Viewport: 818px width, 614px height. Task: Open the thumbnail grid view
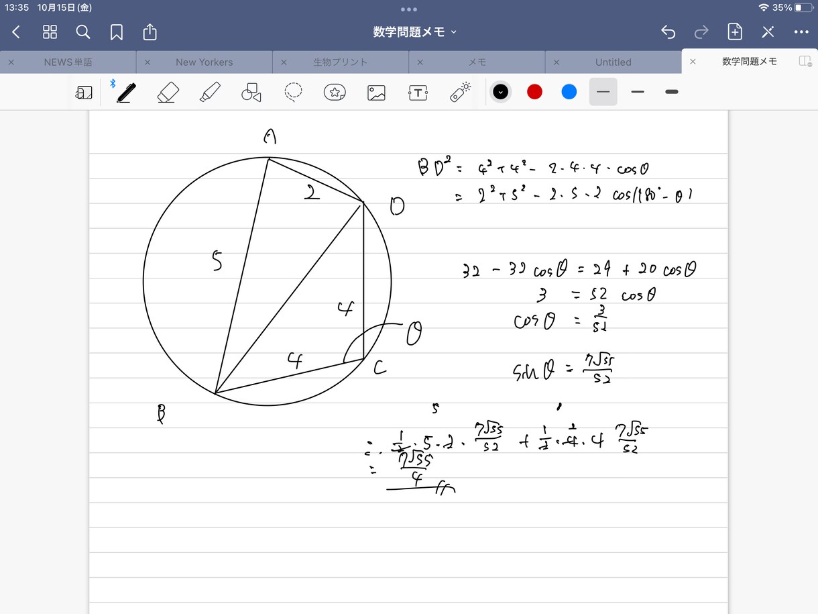click(50, 32)
